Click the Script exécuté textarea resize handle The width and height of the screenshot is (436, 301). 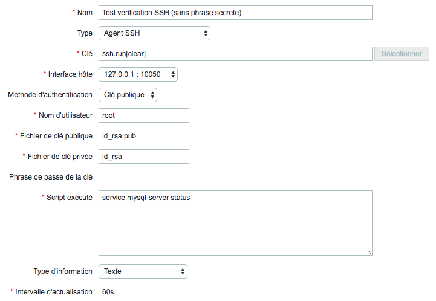[x=369, y=252]
